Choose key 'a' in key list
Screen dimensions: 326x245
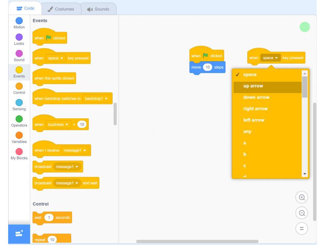(x=267, y=143)
